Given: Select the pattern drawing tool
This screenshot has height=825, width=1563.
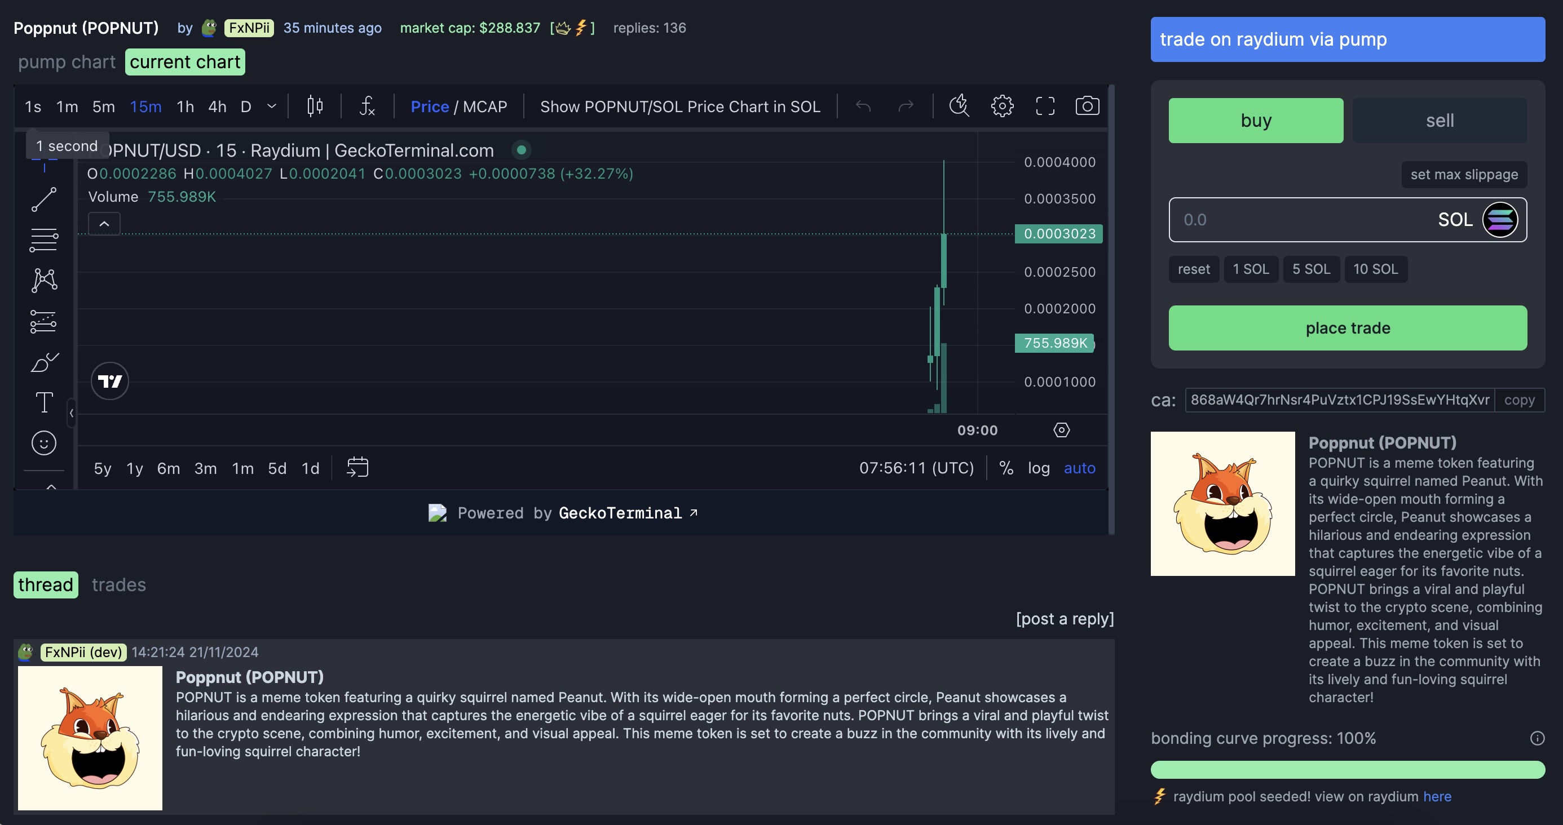Looking at the screenshot, I should point(43,280).
